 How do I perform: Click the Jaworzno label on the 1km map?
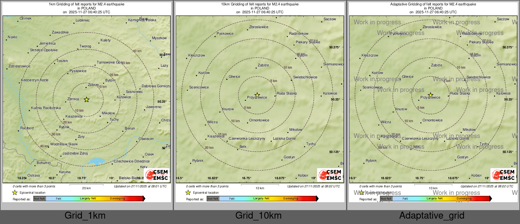[154, 107]
